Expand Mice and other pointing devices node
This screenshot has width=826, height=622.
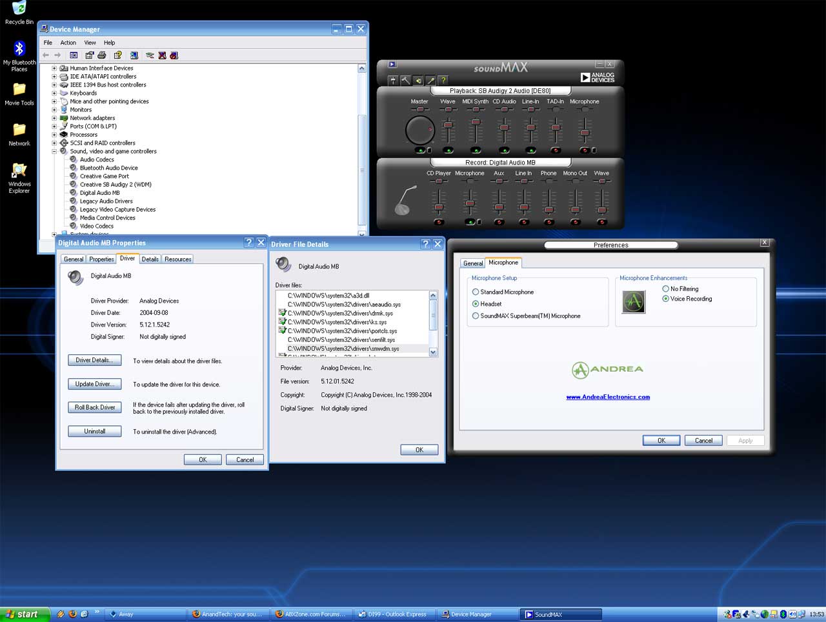coord(54,101)
